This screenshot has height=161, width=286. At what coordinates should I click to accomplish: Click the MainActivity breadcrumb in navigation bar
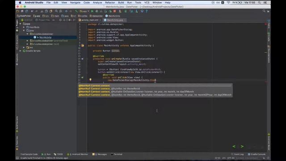point(113,16)
